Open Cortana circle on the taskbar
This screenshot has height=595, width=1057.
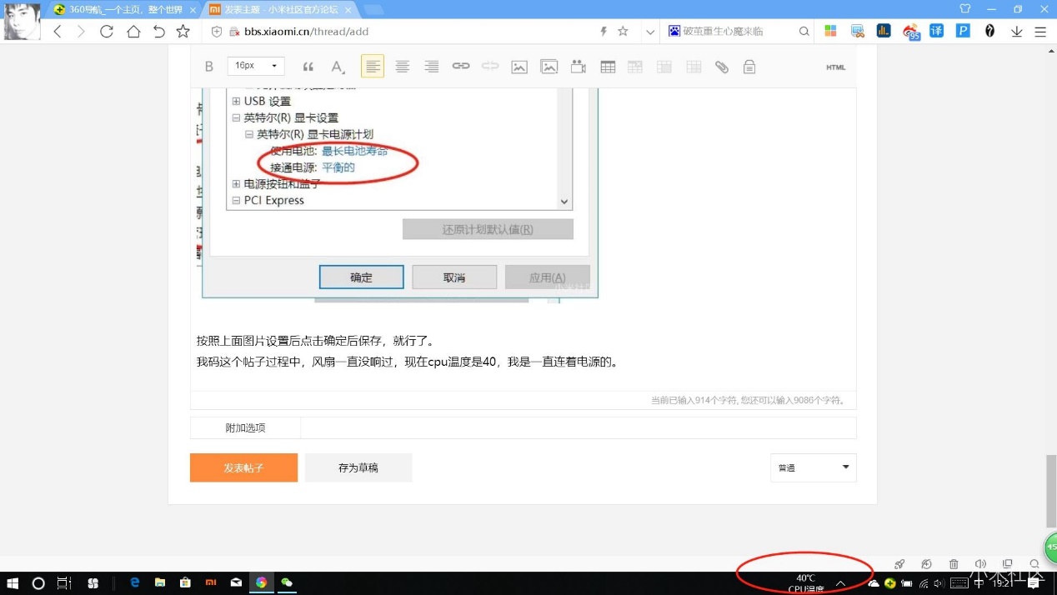[x=38, y=583]
